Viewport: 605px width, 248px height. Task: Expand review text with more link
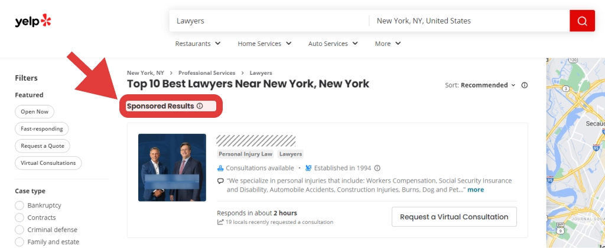pyautogui.click(x=476, y=190)
